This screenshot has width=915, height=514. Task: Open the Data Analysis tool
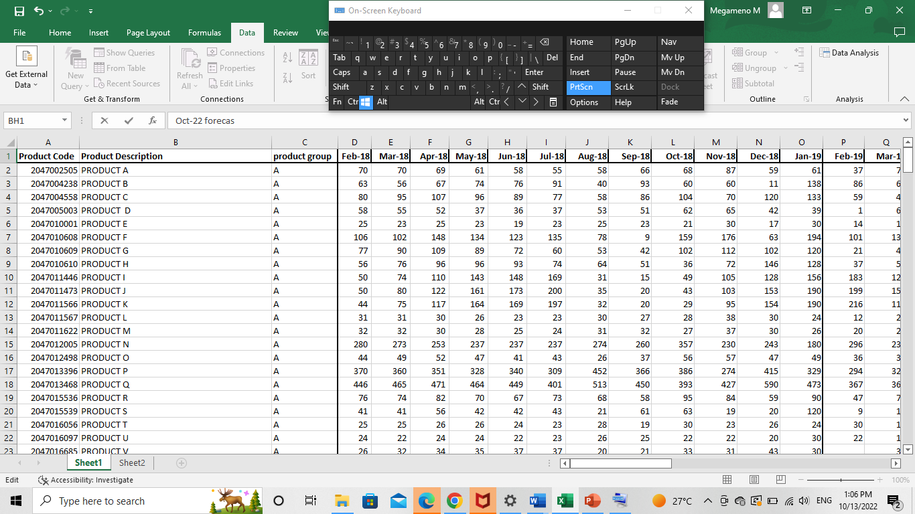click(849, 52)
